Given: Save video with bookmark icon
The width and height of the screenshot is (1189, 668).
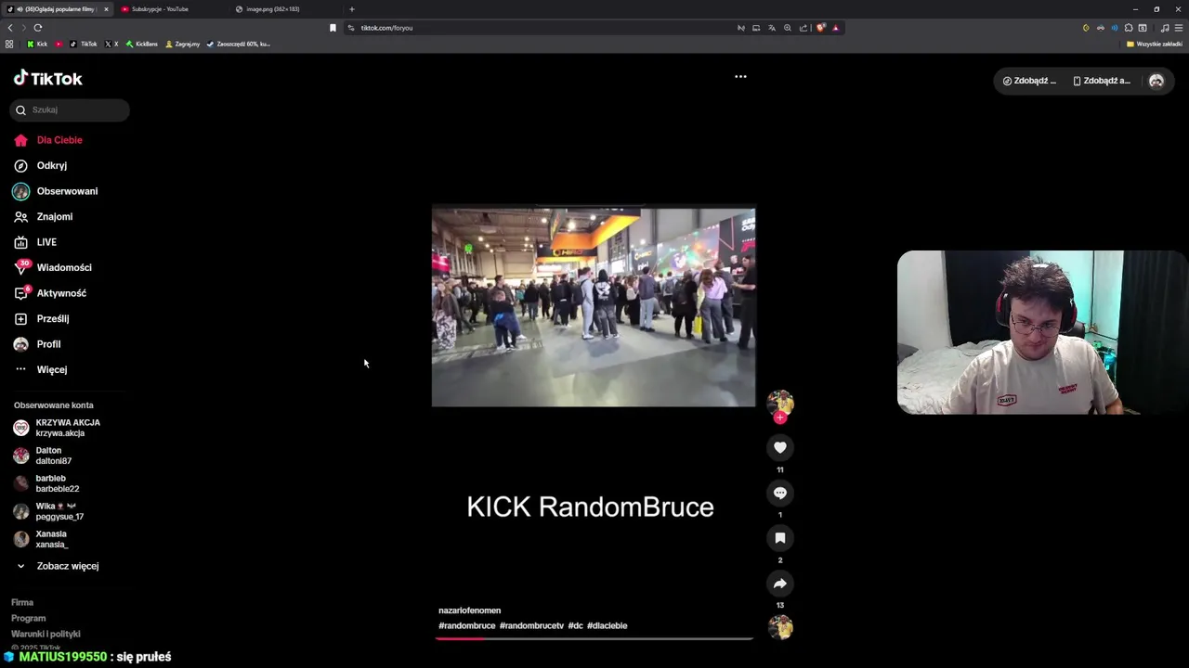Looking at the screenshot, I should pos(780,538).
